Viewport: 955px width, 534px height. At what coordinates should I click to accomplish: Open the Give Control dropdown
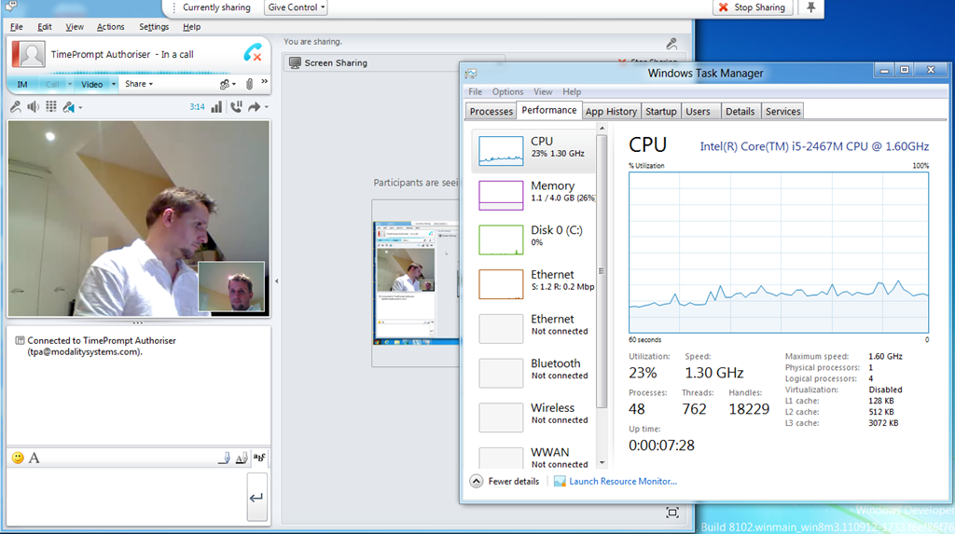[296, 7]
